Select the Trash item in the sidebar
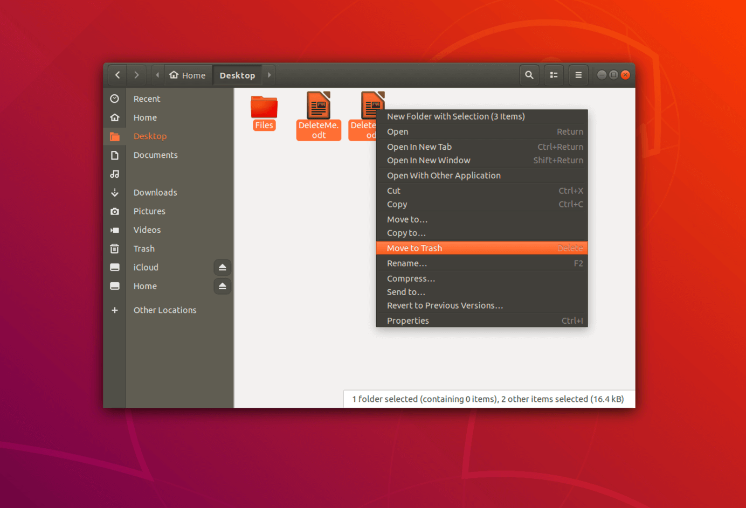This screenshot has width=746, height=508. (x=143, y=248)
